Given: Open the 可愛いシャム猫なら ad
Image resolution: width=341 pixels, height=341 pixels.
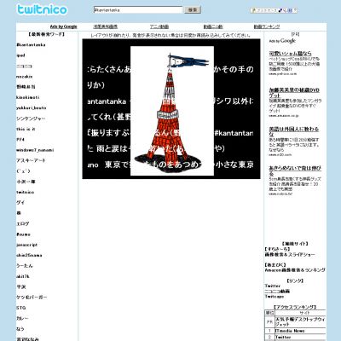Looking at the screenshot, I should click(290, 54).
